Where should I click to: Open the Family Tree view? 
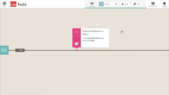(153, 4)
